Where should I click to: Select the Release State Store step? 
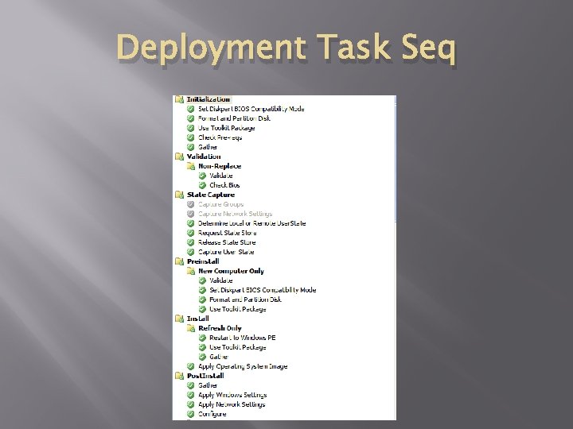(227, 242)
